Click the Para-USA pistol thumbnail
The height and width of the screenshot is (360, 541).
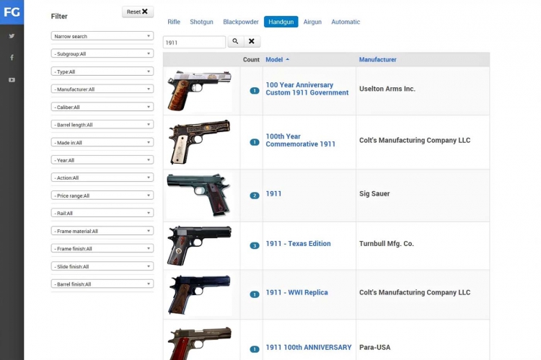point(200,343)
